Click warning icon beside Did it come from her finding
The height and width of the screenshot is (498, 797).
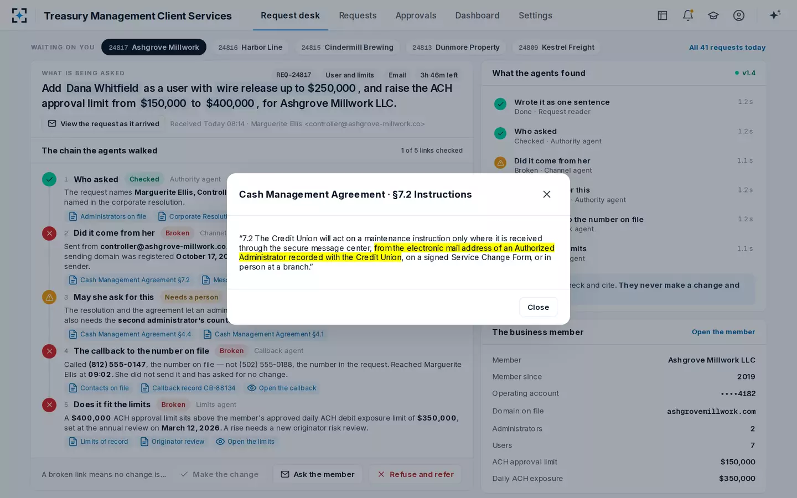500,163
